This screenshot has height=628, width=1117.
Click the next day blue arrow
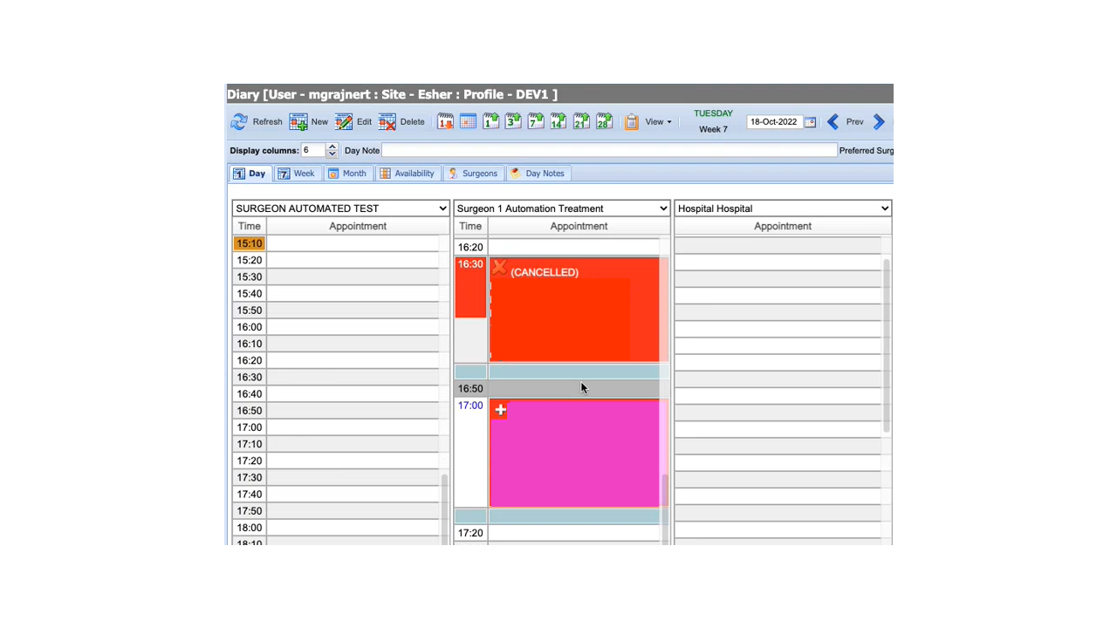(x=879, y=122)
